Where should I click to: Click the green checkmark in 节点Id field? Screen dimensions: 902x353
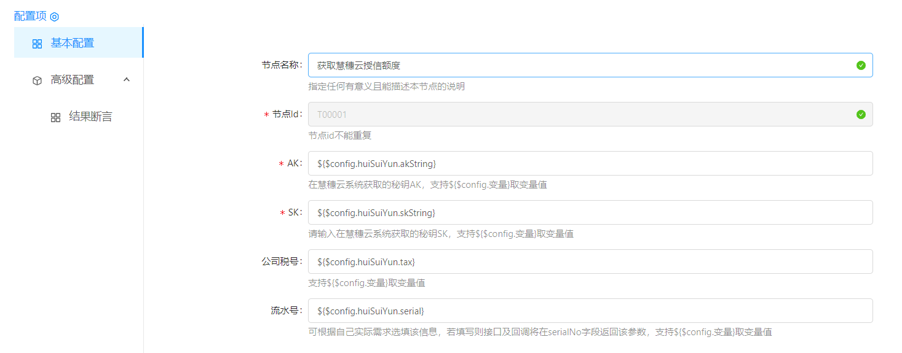coord(861,114)
